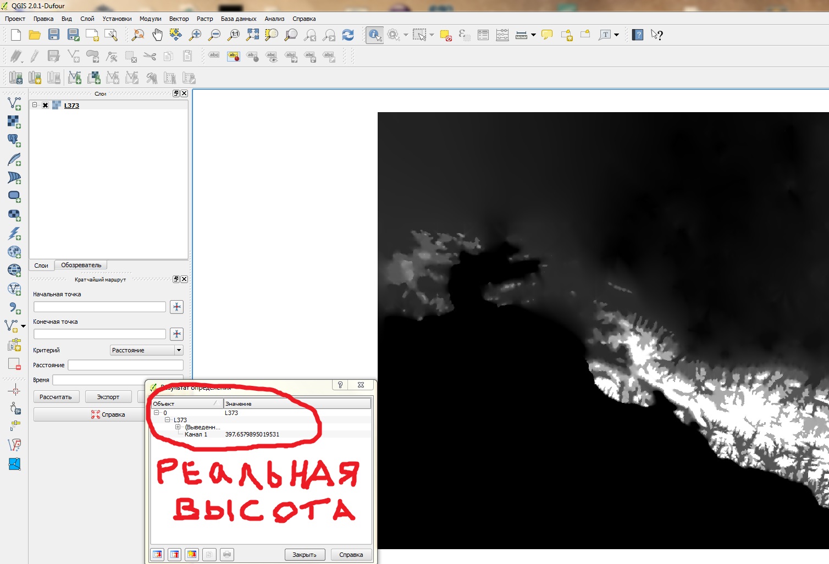This screenshot has width=829, height=564.
Task: Click the Add Raster Layer icon
Action: pyautogui.click(x=14, y=122)
